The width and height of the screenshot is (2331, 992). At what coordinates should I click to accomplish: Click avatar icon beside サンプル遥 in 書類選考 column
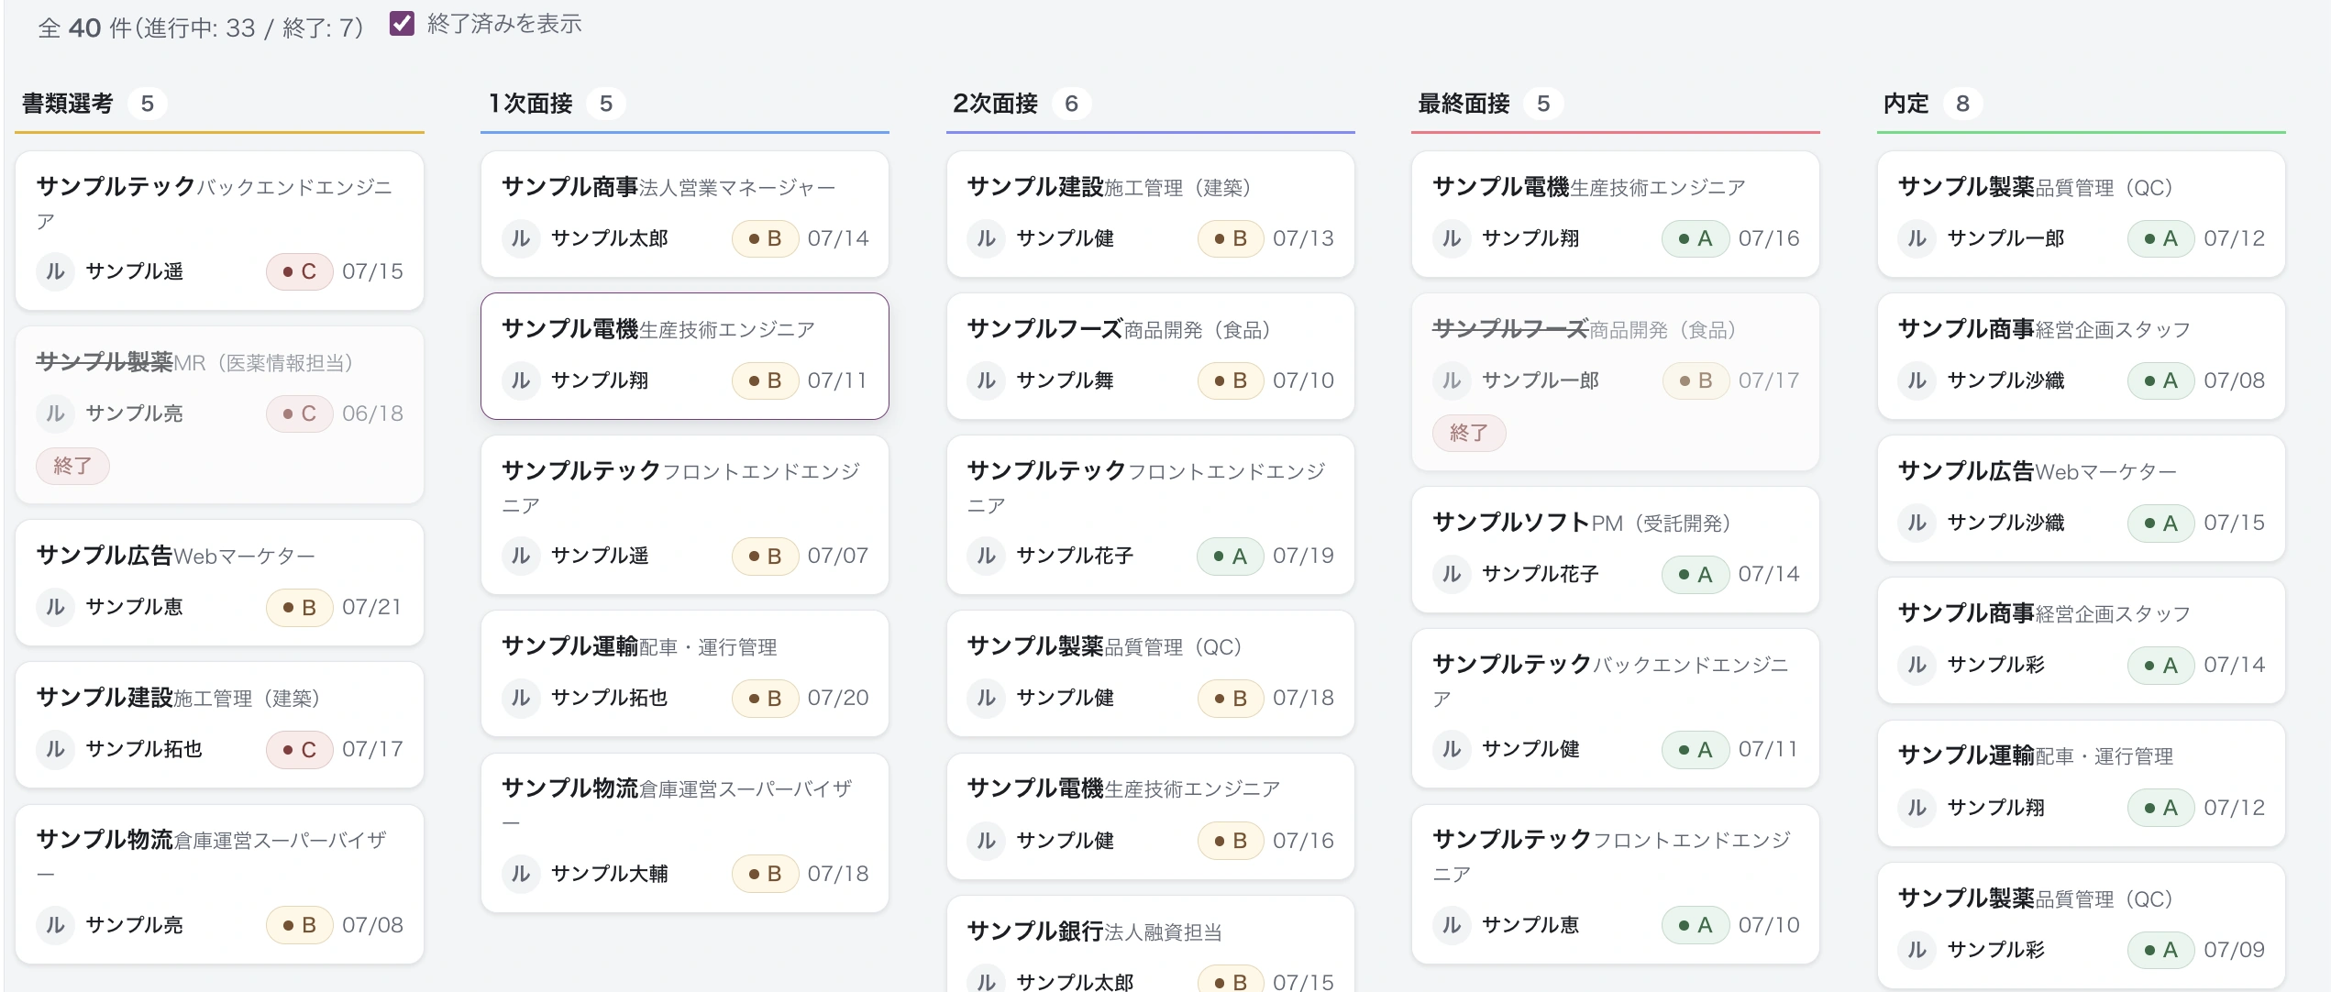click(55, 271)
